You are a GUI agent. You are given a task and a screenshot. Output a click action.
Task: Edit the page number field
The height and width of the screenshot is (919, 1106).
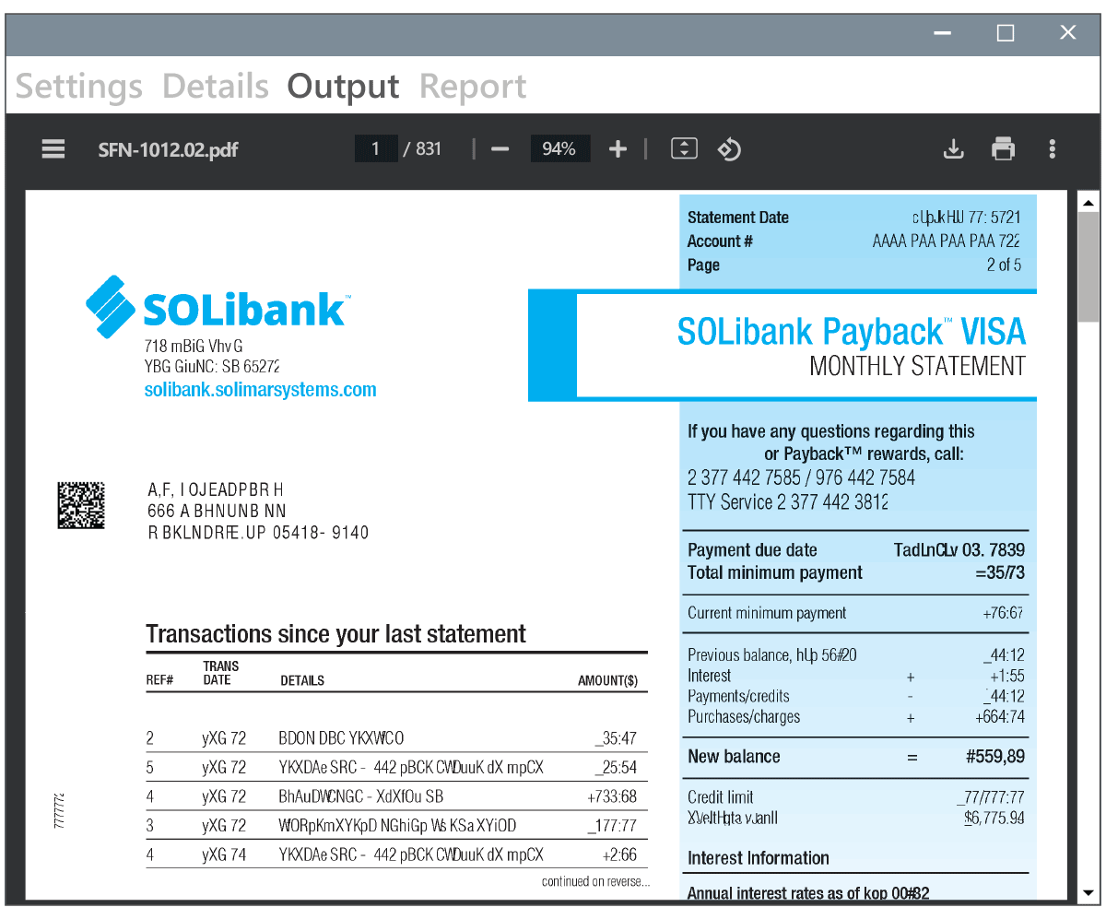pyautogui.click(x=376, y=149)
